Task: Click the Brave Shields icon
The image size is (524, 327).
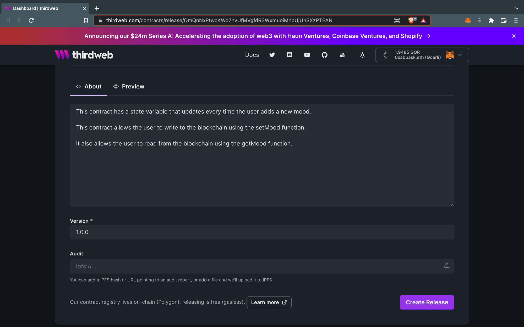Action: pyautogui.click(x=411, y=20)
